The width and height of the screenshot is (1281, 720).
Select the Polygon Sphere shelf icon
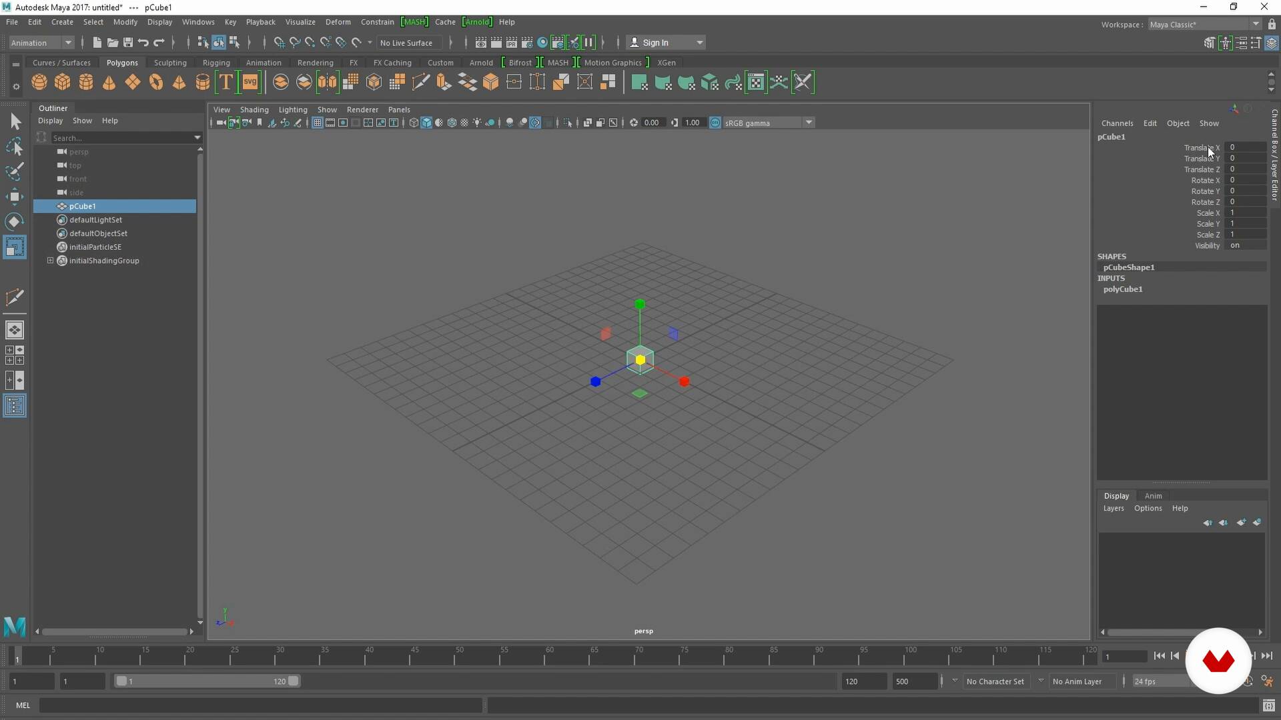[39, 82]
